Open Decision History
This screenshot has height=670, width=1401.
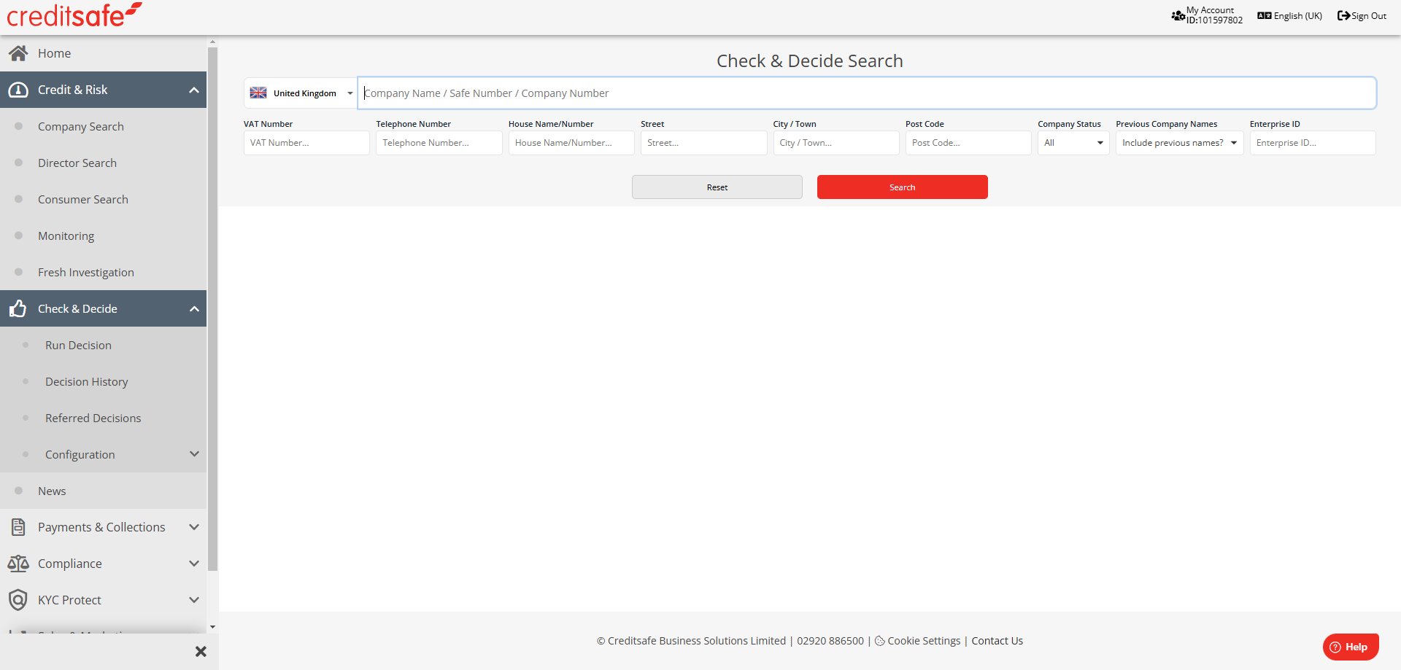[x=86, y=381]
